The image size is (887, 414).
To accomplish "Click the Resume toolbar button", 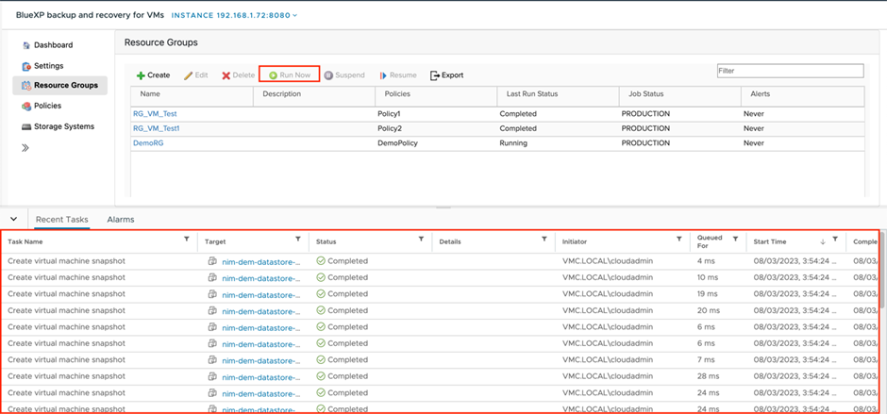I will coord(398,75).
